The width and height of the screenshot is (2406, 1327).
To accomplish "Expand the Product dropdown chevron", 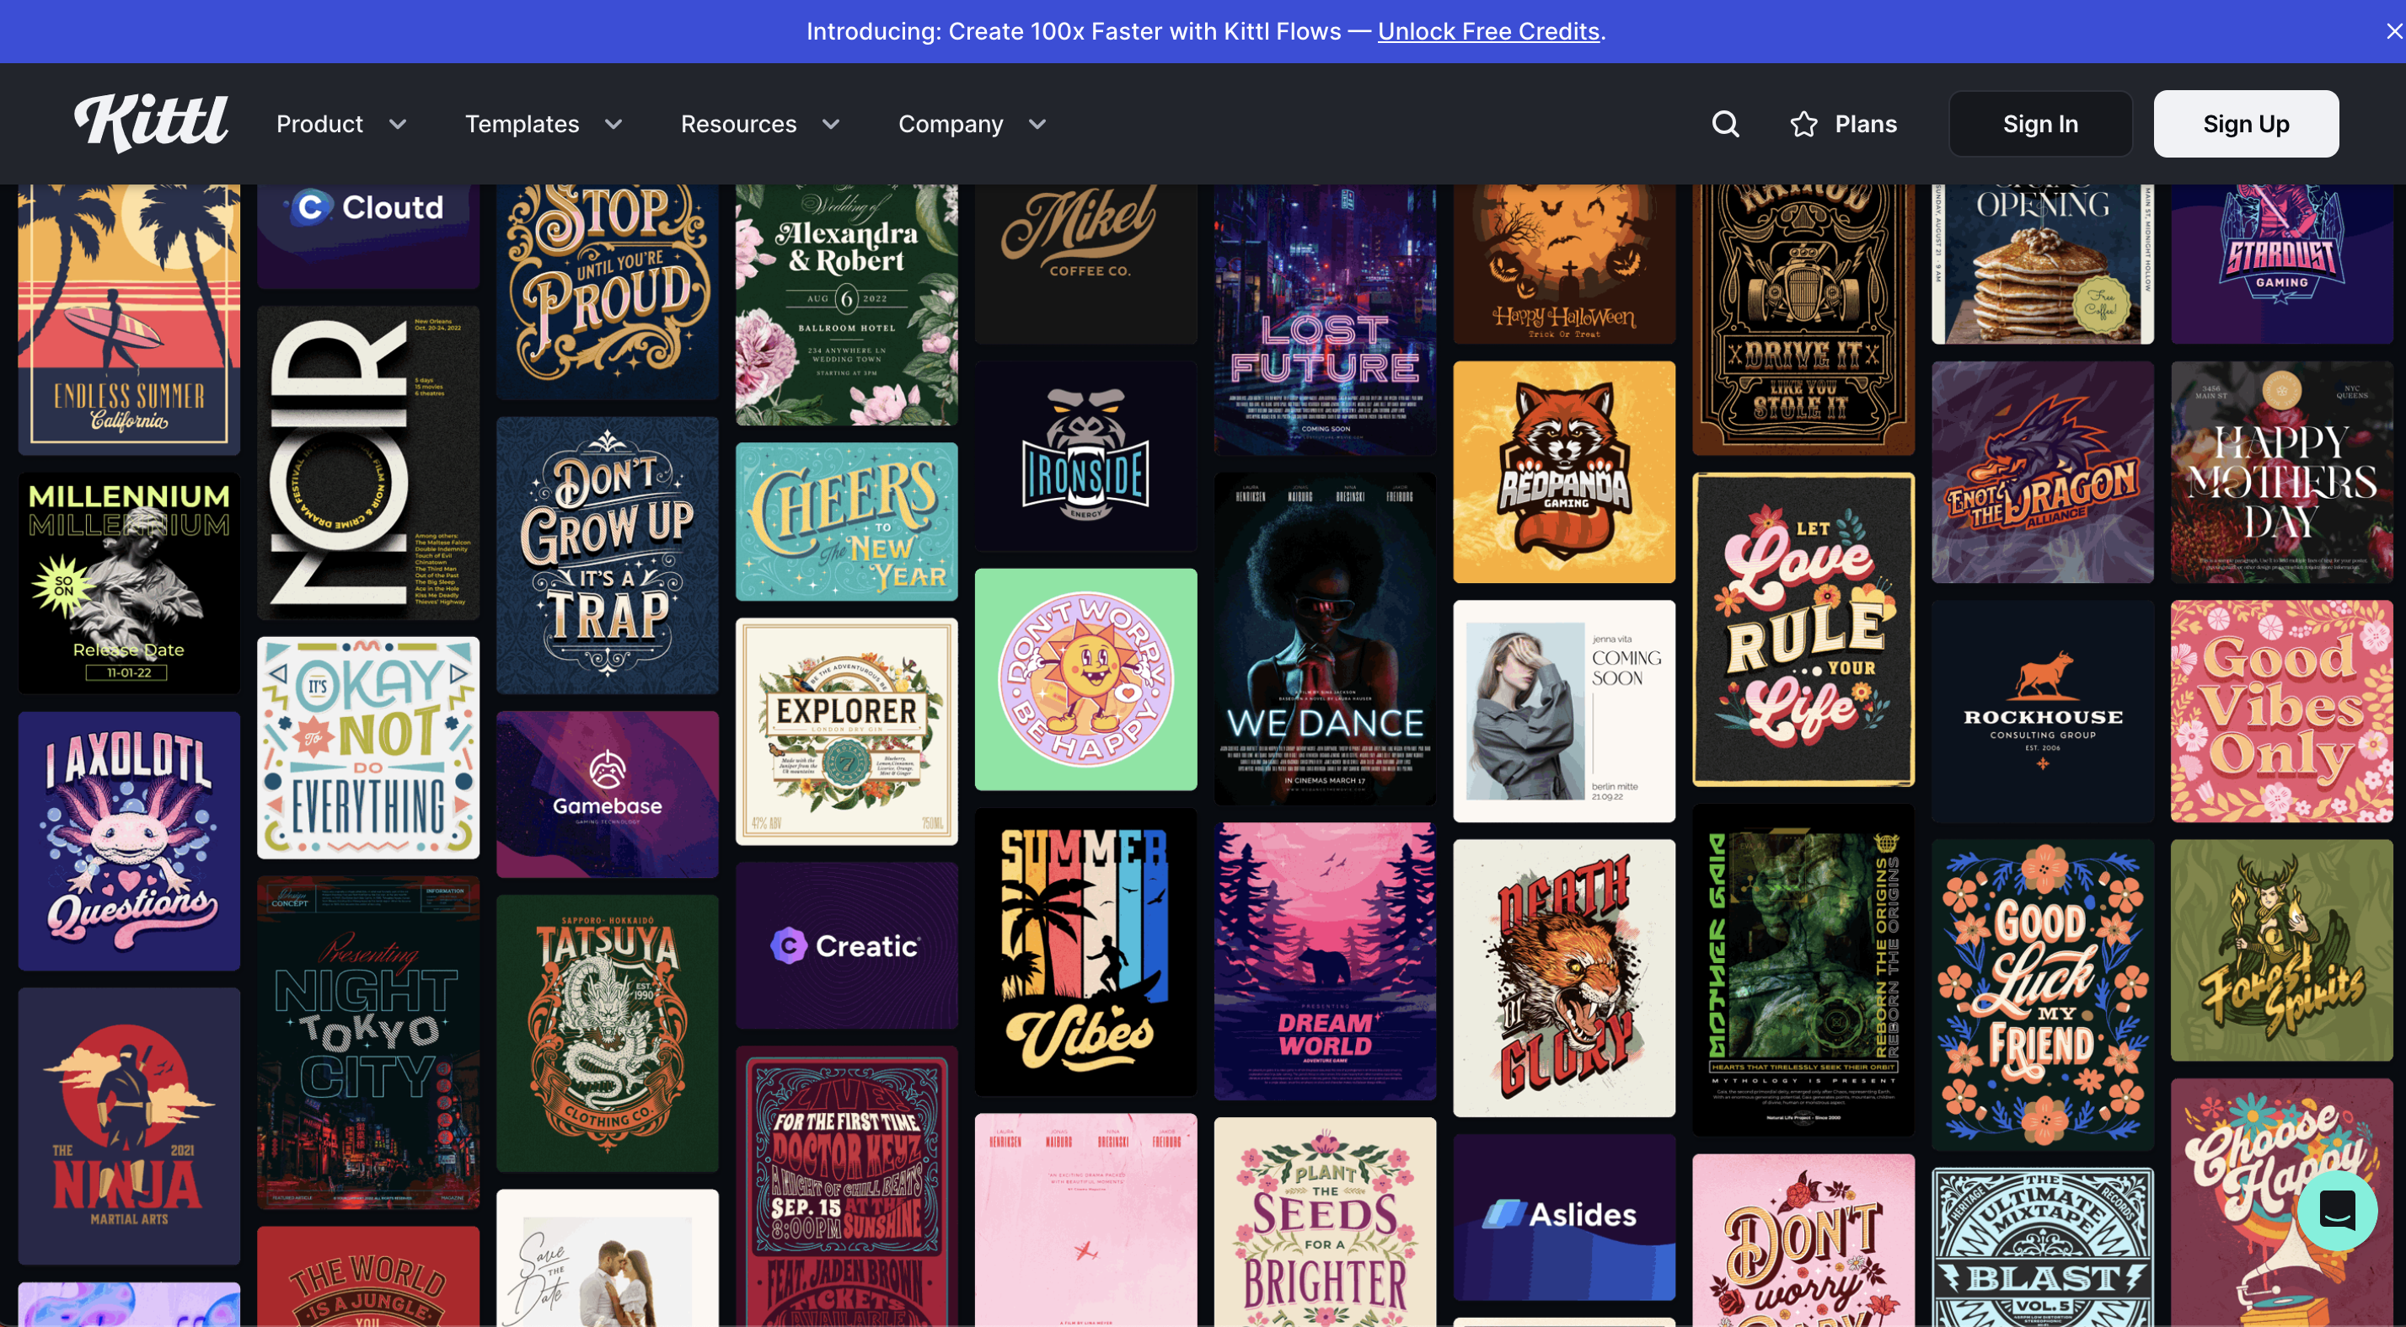I will tap(398, 124).
